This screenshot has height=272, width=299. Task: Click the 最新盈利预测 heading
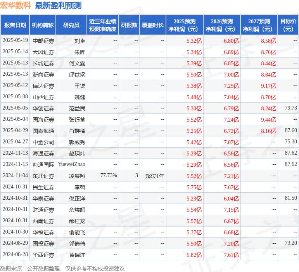[x=58, y=5]
